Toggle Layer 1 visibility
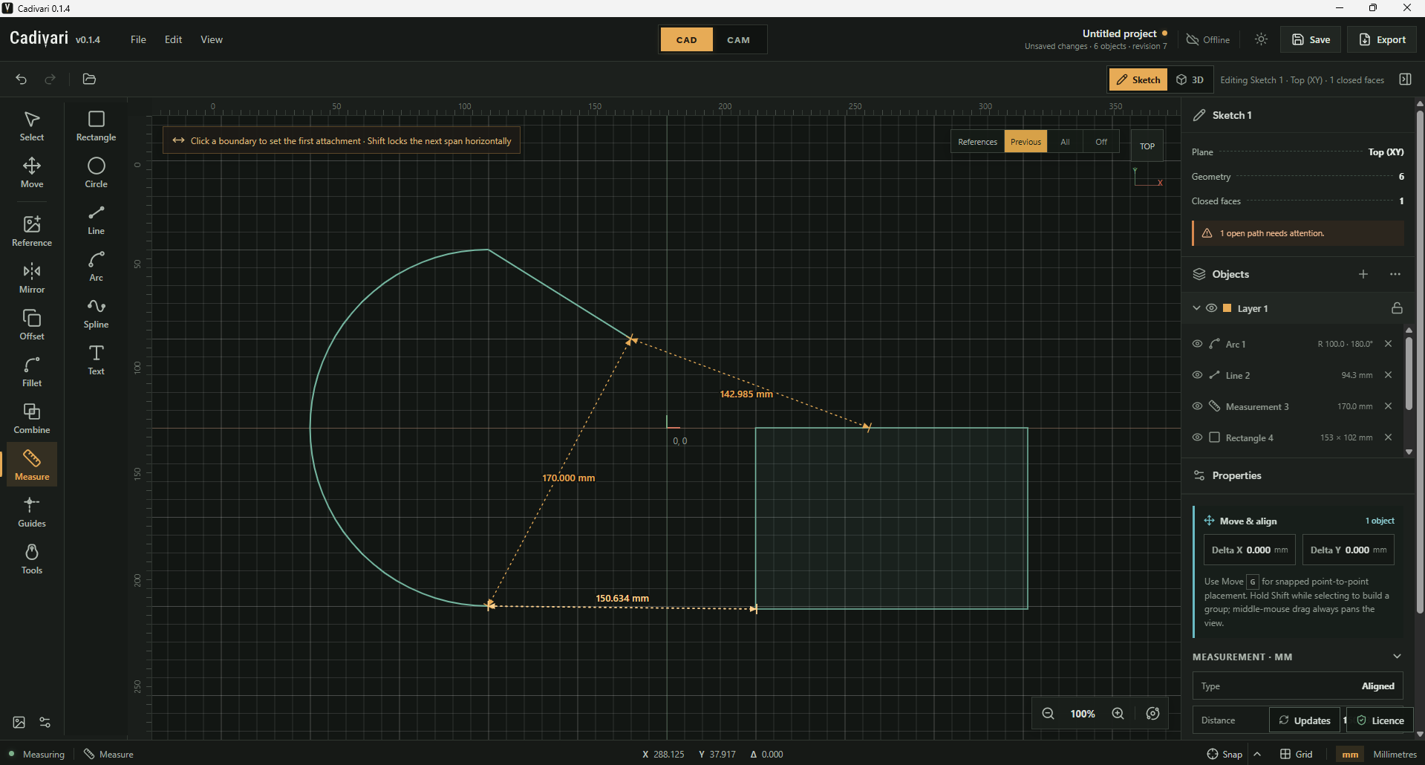The width and height of the screenshot is (1425, 765). 1211,308
